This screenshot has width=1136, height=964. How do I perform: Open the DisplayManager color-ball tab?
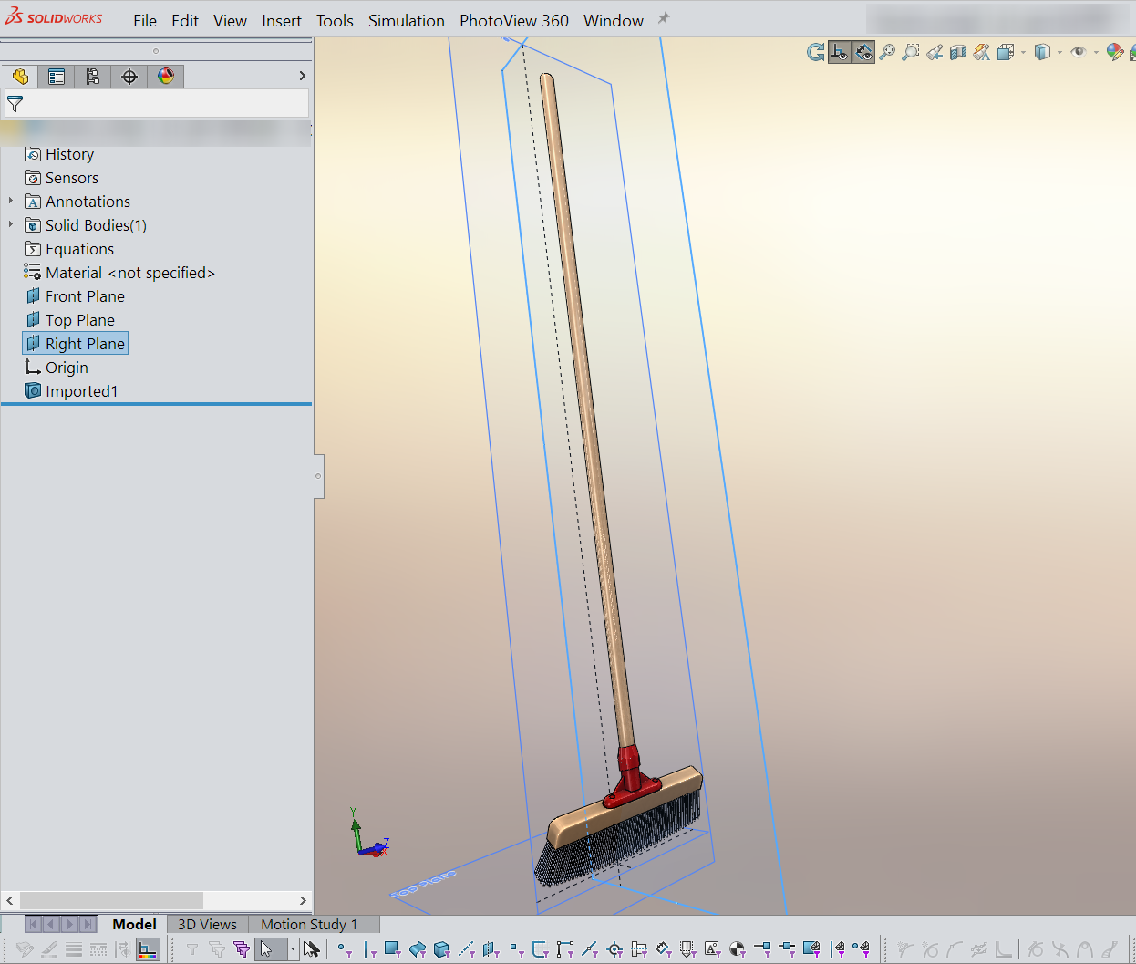click(x=166, y=77)
